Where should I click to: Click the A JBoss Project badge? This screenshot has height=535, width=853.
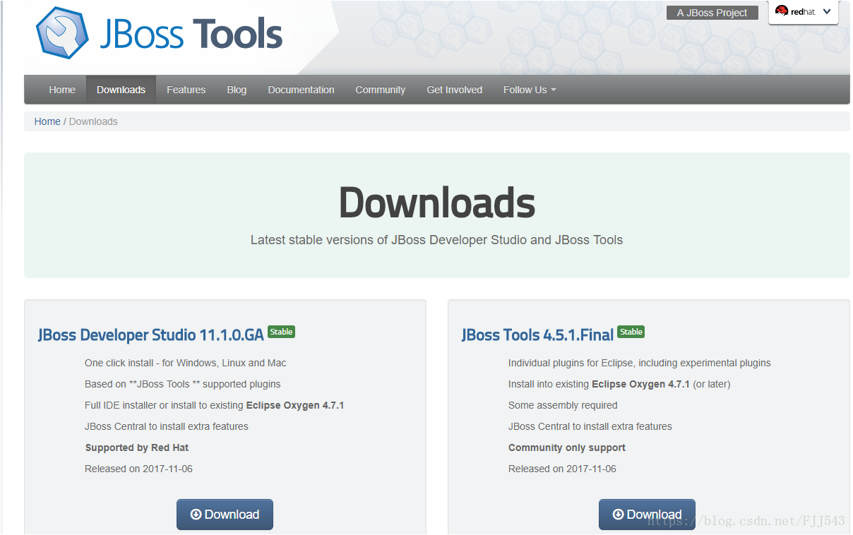point(712,13)
